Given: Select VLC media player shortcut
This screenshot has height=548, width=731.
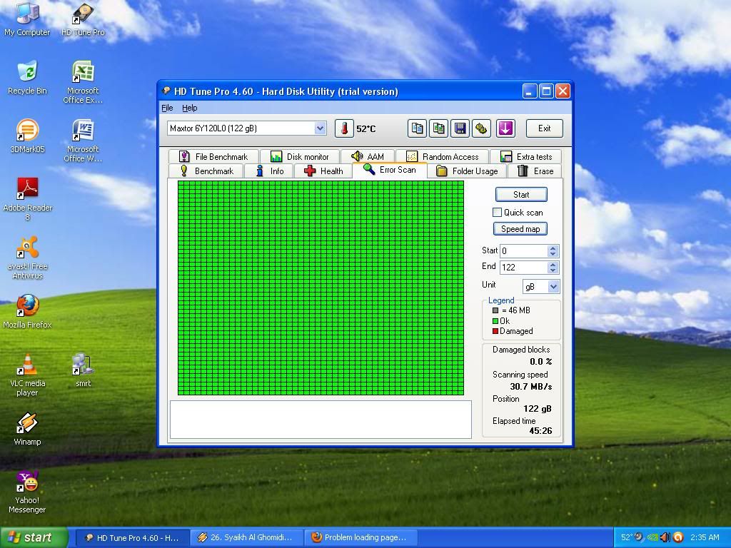Looking at the screenshot, I should 27,375.
